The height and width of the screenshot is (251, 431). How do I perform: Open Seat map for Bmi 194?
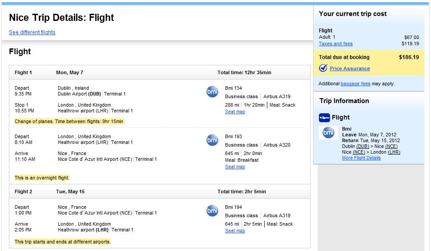235,231
